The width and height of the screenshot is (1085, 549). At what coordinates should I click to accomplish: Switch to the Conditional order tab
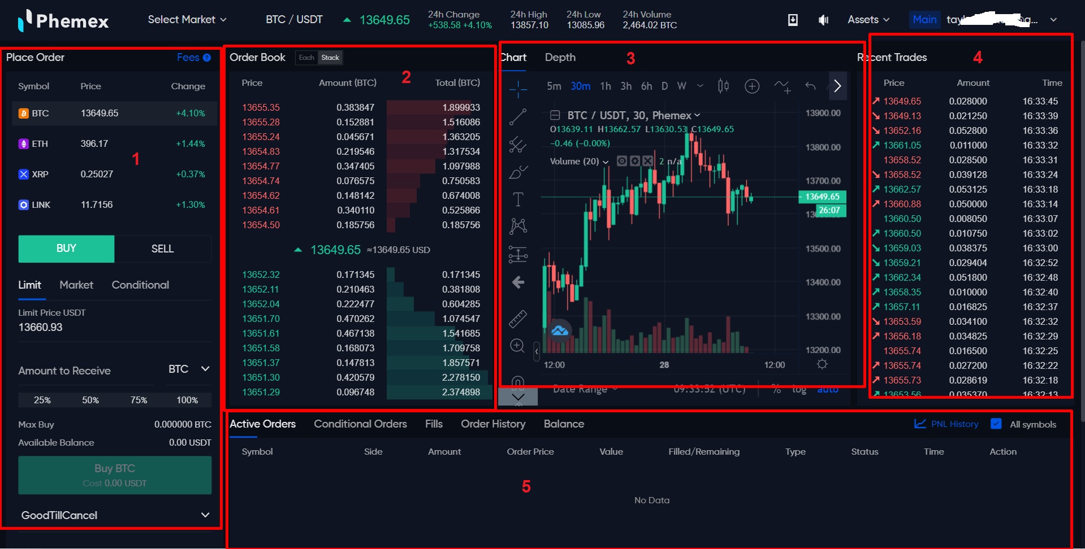click(x=140, y=285)
